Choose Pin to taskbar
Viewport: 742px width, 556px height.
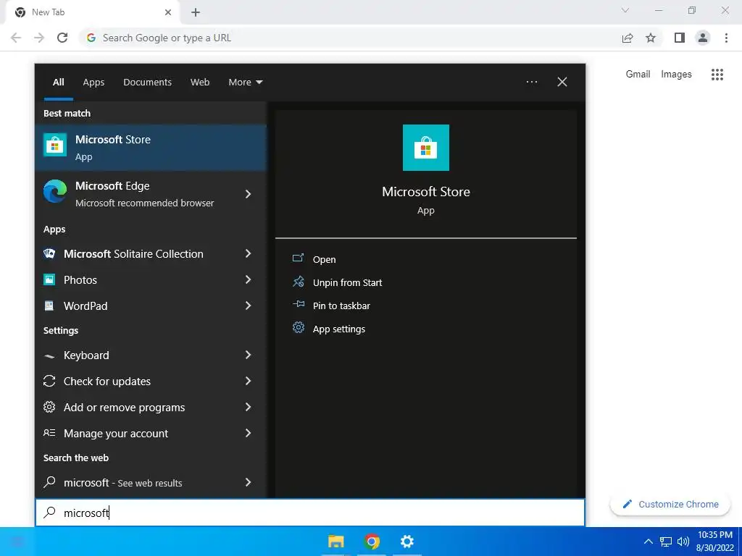(x=341, y=306)
